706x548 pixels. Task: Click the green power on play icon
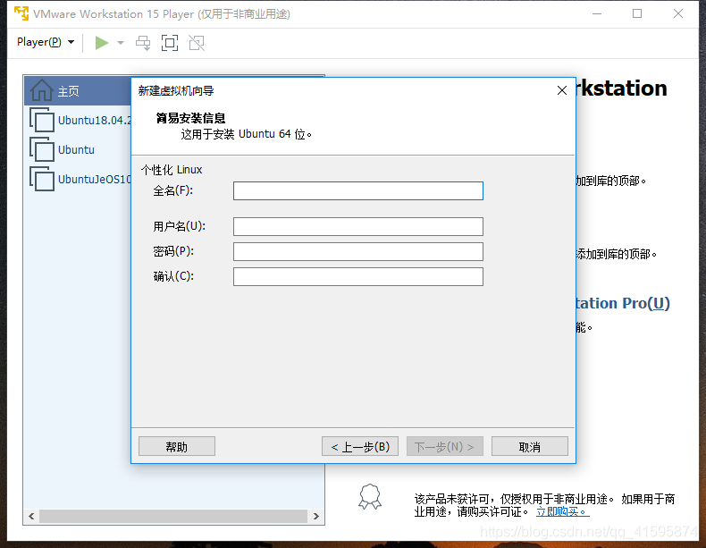[x=102, y=43]
